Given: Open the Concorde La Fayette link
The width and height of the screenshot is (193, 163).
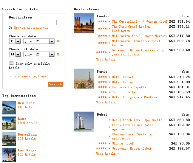Looking at the screenshot, I should [x=129, y=87].
